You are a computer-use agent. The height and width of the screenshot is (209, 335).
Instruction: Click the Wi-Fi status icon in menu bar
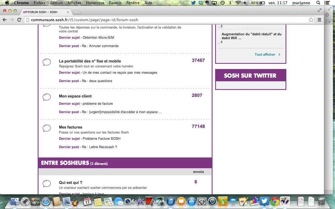238,3
